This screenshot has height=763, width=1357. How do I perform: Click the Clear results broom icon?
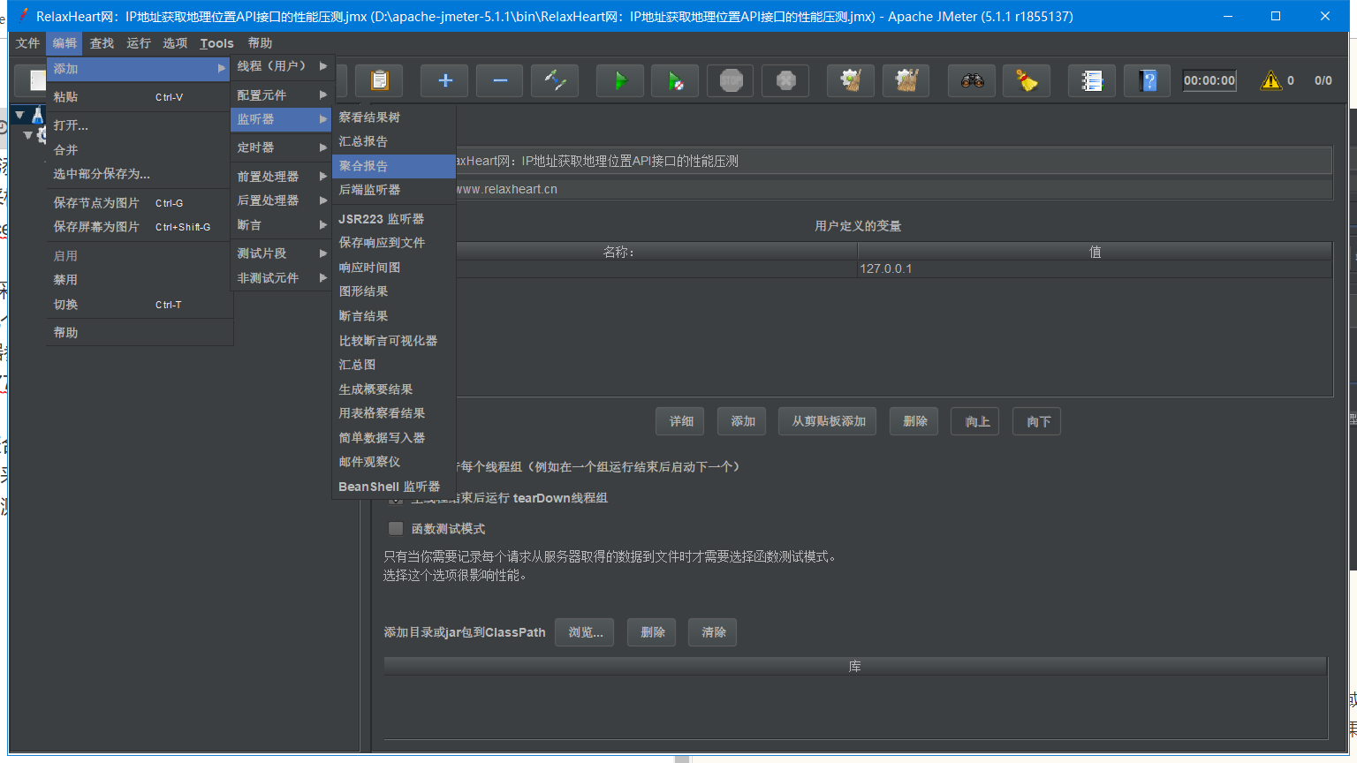tap(851, 80)
